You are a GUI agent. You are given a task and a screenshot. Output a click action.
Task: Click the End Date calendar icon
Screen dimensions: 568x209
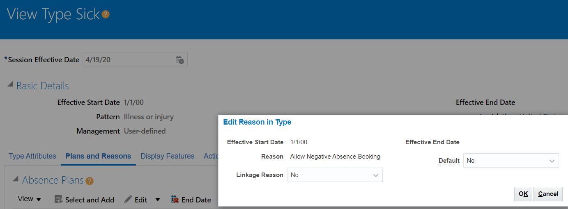point(175,199)
